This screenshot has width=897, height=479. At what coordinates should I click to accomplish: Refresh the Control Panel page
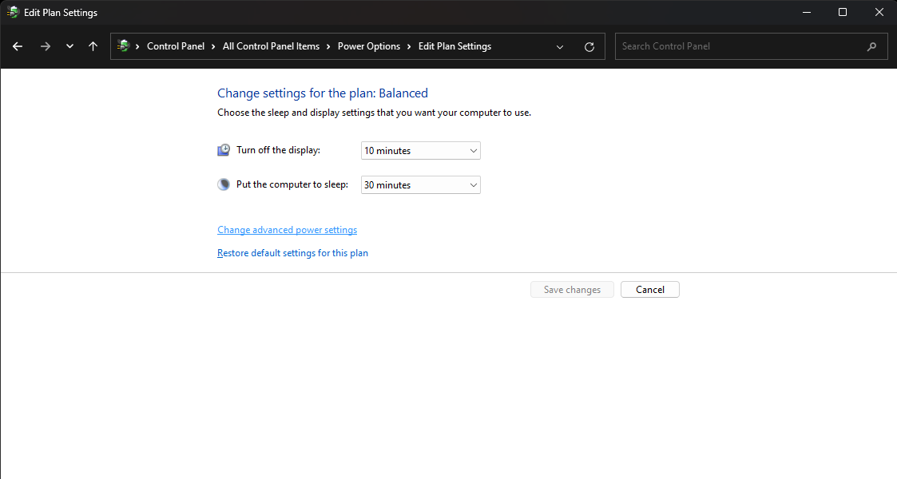point(589,46)
